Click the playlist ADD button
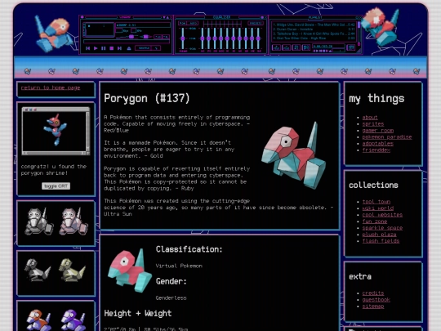Screen dimensions: 441x331 [276, 47]
